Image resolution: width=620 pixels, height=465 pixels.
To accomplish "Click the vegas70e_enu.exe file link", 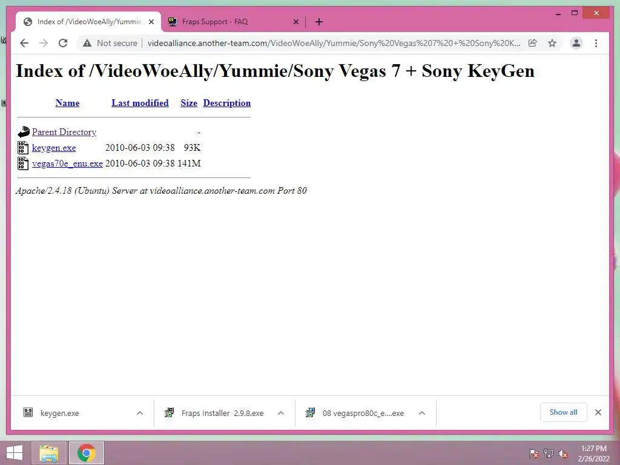I will (x=67, y=163).
